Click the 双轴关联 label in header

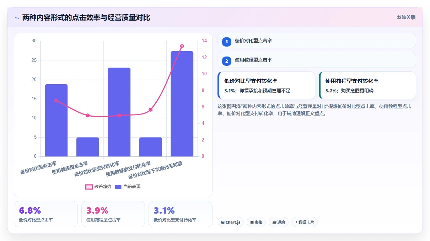point(406,17)
